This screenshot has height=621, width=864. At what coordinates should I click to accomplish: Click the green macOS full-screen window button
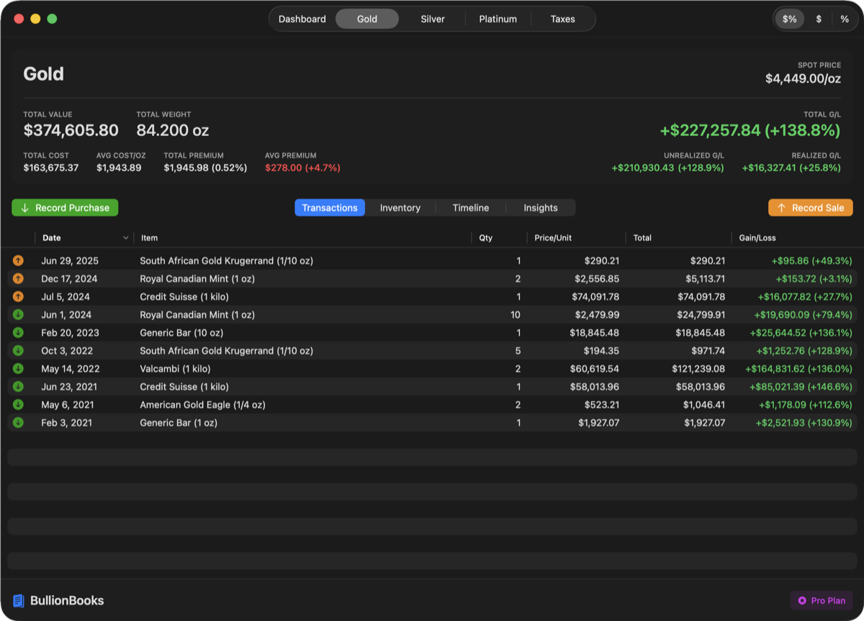(52, 19)
